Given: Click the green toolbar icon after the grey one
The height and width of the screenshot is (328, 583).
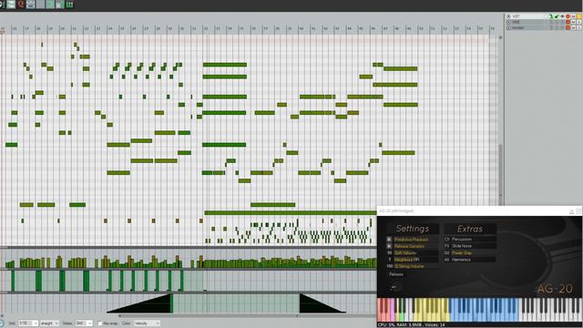Looking at the screenshot, I should coord(50,4).
